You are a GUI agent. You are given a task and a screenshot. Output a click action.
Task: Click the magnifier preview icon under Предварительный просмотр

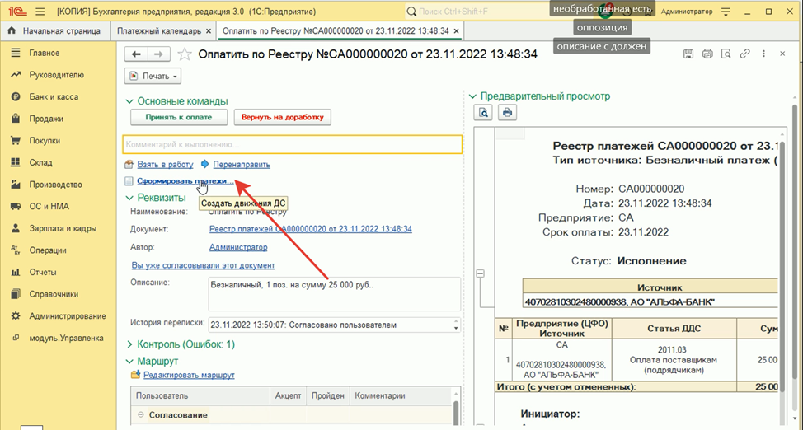(483, 113)
